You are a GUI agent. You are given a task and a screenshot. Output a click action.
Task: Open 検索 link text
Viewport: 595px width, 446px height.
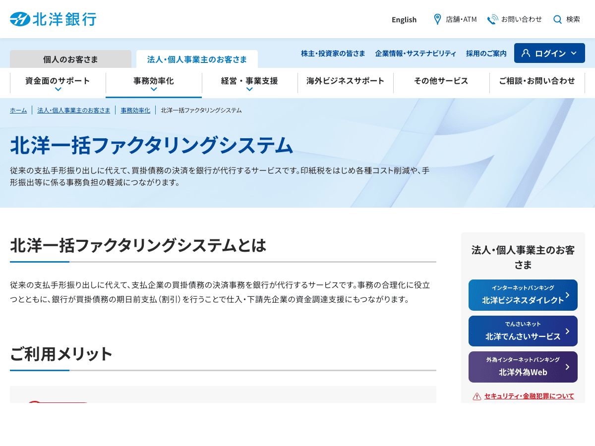[573, 19]
